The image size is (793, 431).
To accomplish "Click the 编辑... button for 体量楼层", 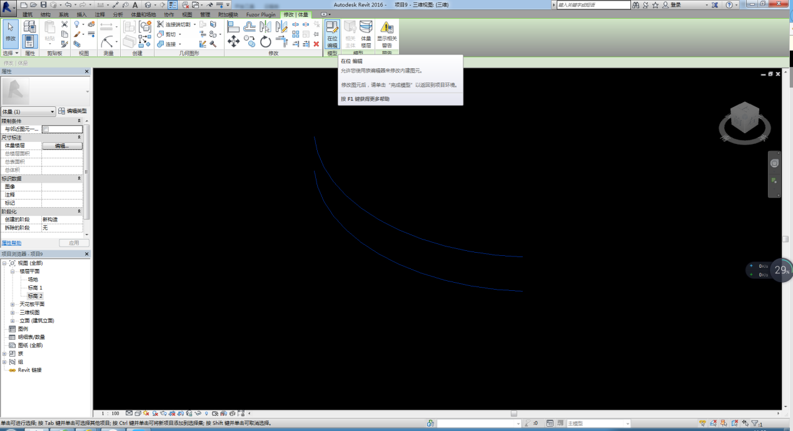I will [62, 145].
